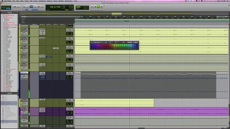Open the Setup menu
230x129 pixels.
click(55, 1)
